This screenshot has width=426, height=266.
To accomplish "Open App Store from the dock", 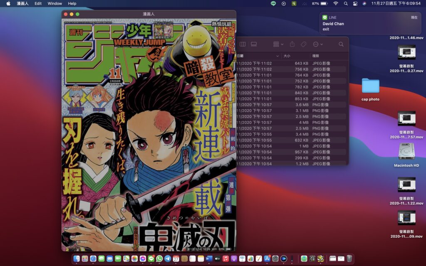I will (267, 259).
